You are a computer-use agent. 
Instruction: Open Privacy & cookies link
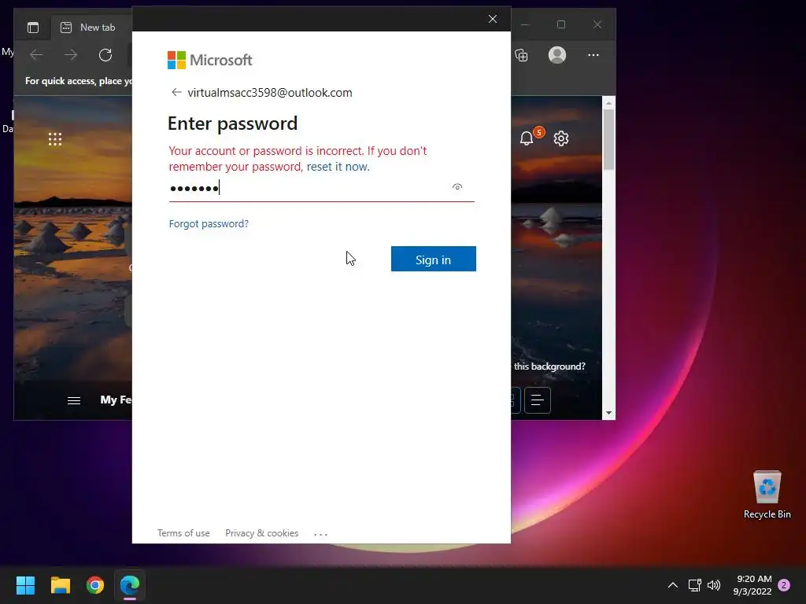click(x=261, y=533)
